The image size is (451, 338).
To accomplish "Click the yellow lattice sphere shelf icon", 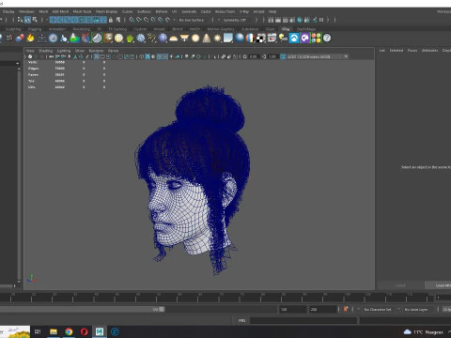I will [x=118, y=38].
